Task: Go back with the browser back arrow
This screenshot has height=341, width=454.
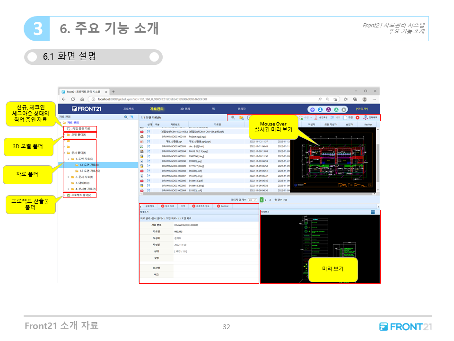Action: (64, 99)
